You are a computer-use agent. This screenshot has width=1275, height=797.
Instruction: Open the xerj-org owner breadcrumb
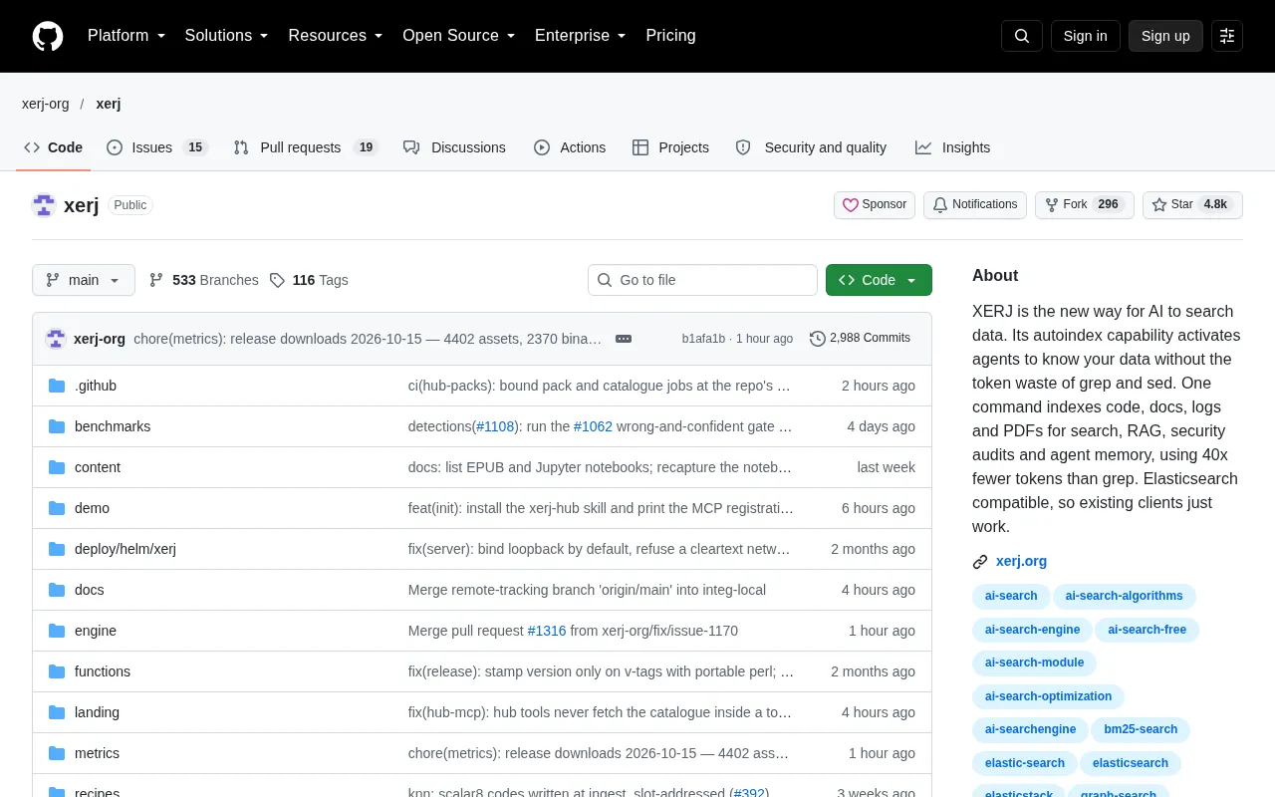(46, 104)
